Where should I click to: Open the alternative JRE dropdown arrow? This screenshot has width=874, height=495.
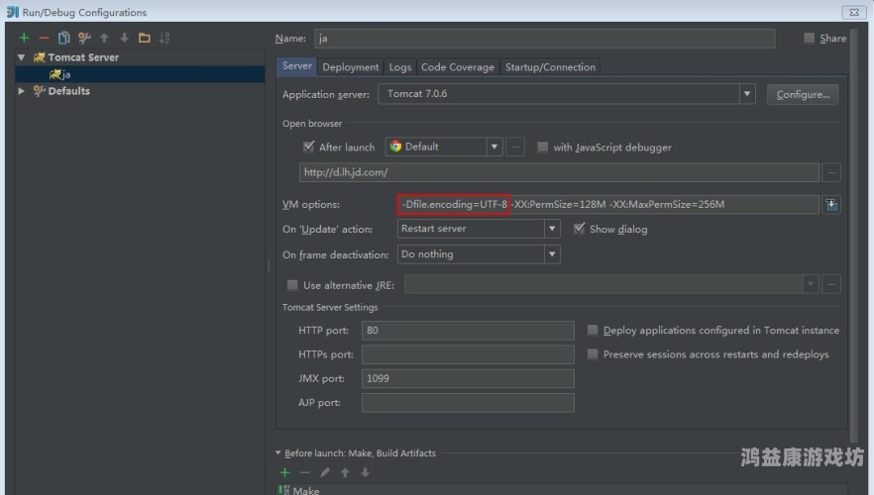811,284
